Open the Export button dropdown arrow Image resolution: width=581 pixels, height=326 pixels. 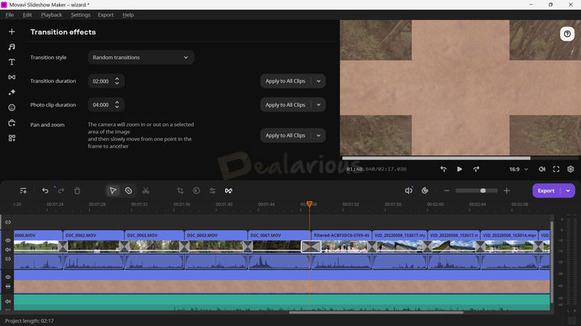pyautogui.click(x=567, y=191)
